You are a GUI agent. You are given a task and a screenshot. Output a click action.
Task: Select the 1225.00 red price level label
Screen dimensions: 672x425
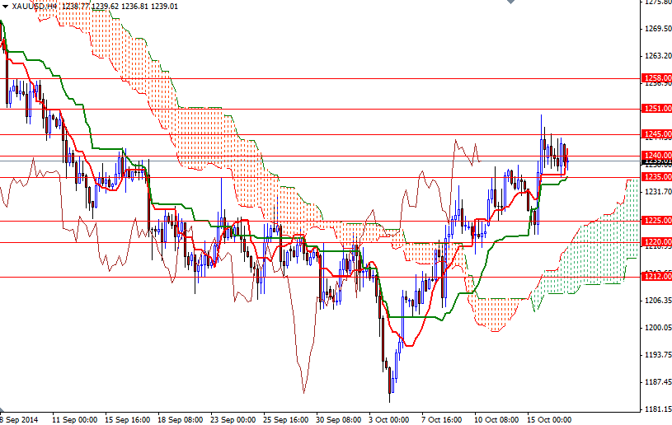(x=656, y=221)
